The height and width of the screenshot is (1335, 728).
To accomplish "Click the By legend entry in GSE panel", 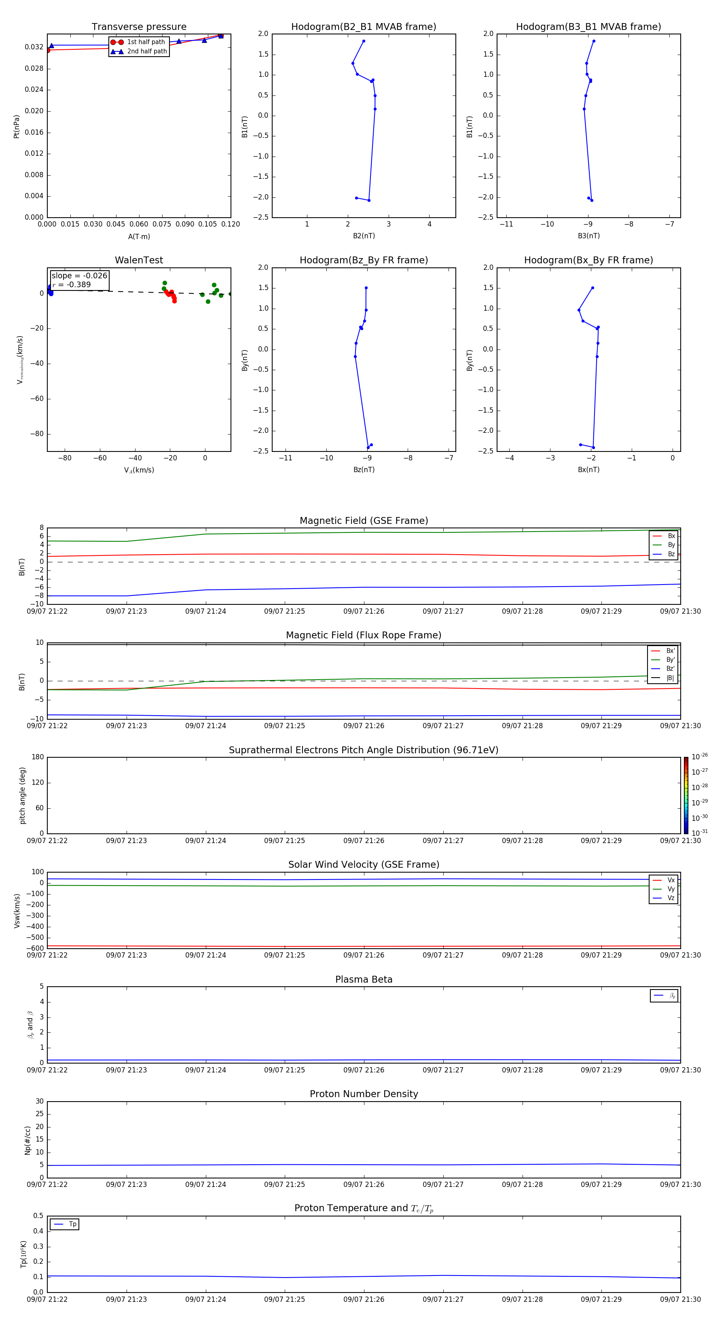I will [x=664, y=545].
